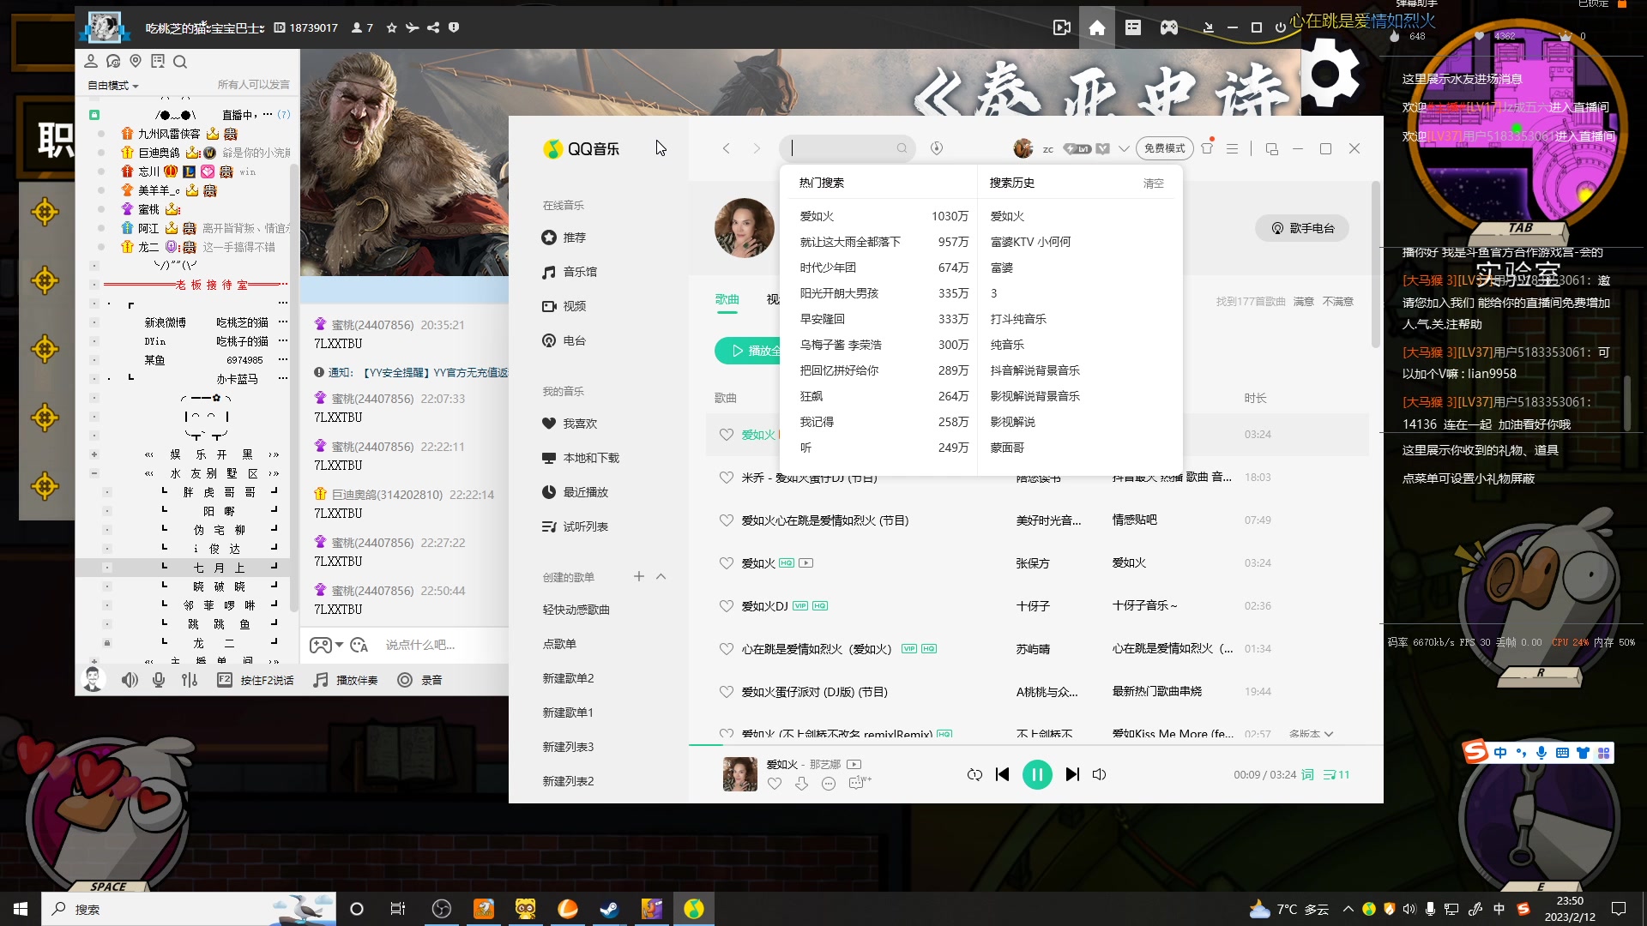Open the volume control in QQ Music
1647x926 pixels.
(1099, 774)
